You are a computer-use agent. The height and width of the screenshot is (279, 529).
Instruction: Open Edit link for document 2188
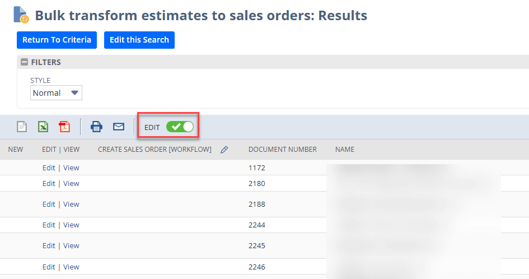49,204
